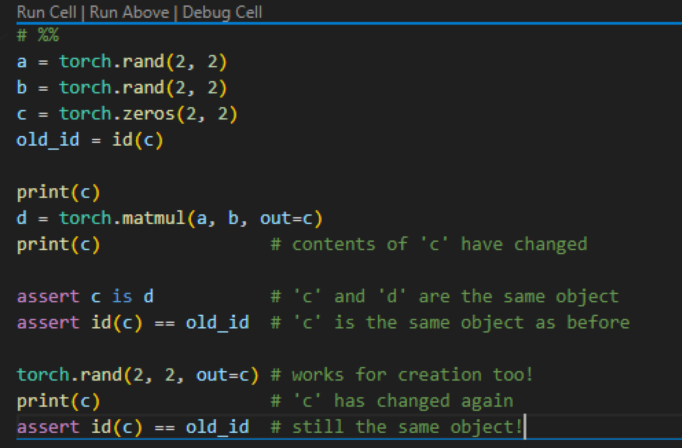Place cursor on variable 'b' in second assignment
Viewport: 682px width, 448px height.
point(22,88)
